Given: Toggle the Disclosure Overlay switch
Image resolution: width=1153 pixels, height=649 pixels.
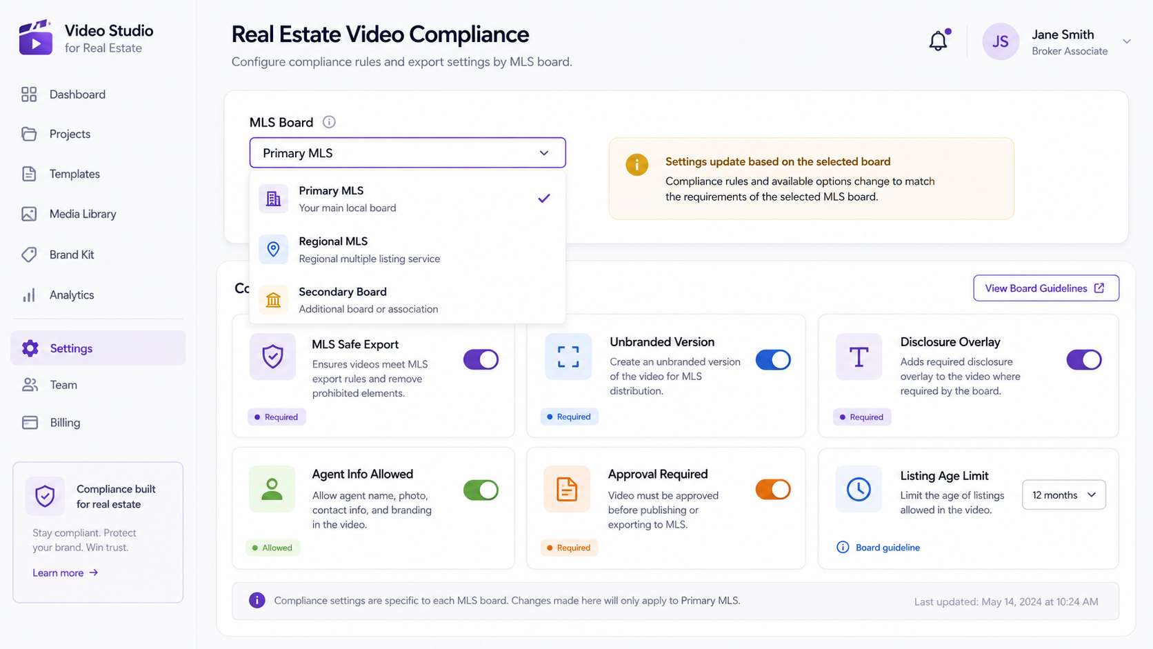Looking at the screenshot, I should [1084, 359].
